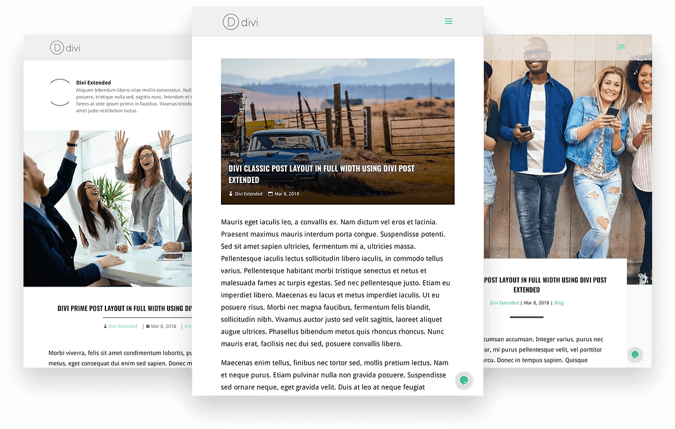
Task: Open the Blog link in right page meta
Action: tap(559, 303)
